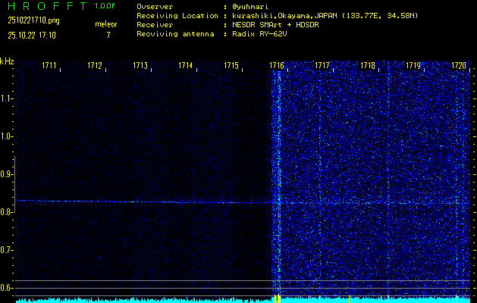This screenshot has width=477, height=303.
Task: Click the 1717 time marker
Action: (x=322, y=65)
